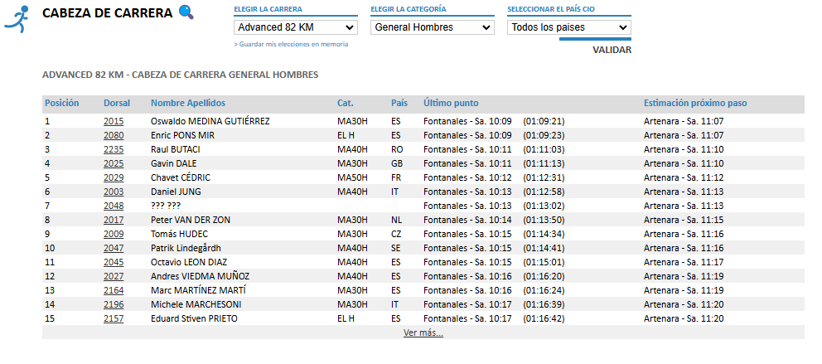Image resolution: width=822 pixels, height=364 pixels.
Task: Open dorsal 2164 link
Action: pyautogui.click(x=114, y=290)
